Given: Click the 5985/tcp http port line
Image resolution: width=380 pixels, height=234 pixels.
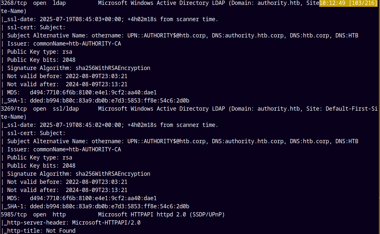Looking at the screenshot, I should [x=113, y=214].
